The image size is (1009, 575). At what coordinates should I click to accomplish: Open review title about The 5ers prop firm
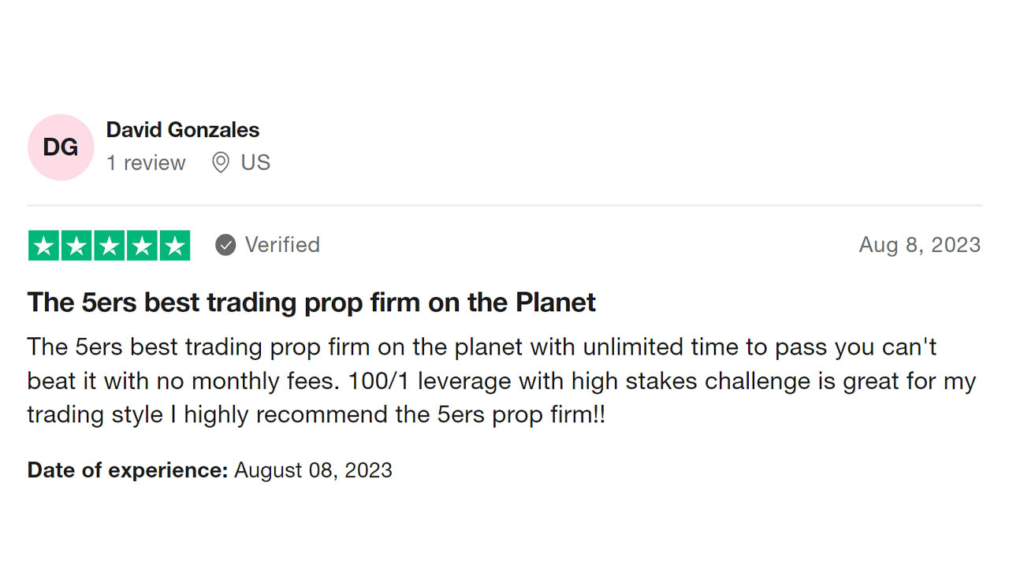[x=311, y=302]
